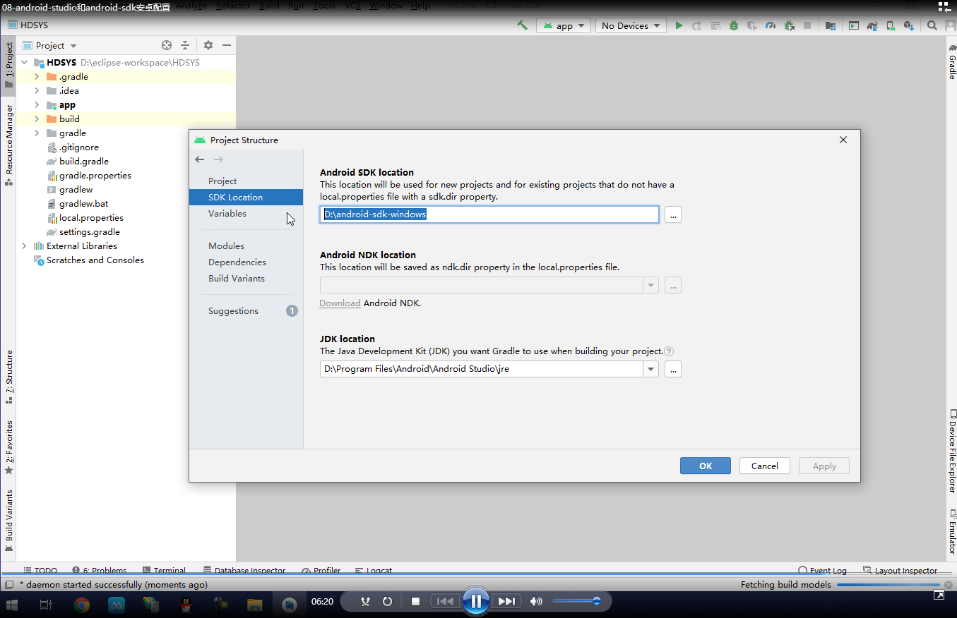Adjust the media player volume slider

click(x=576, y=601)
